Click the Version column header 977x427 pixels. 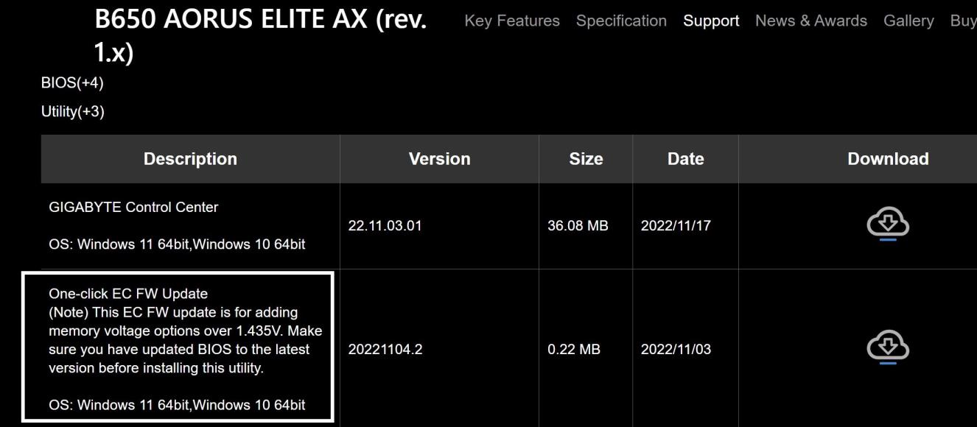[x=439, y=159]
